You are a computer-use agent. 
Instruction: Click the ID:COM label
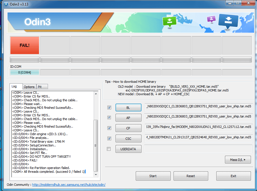pyautogui.click(x=16, y=67)
